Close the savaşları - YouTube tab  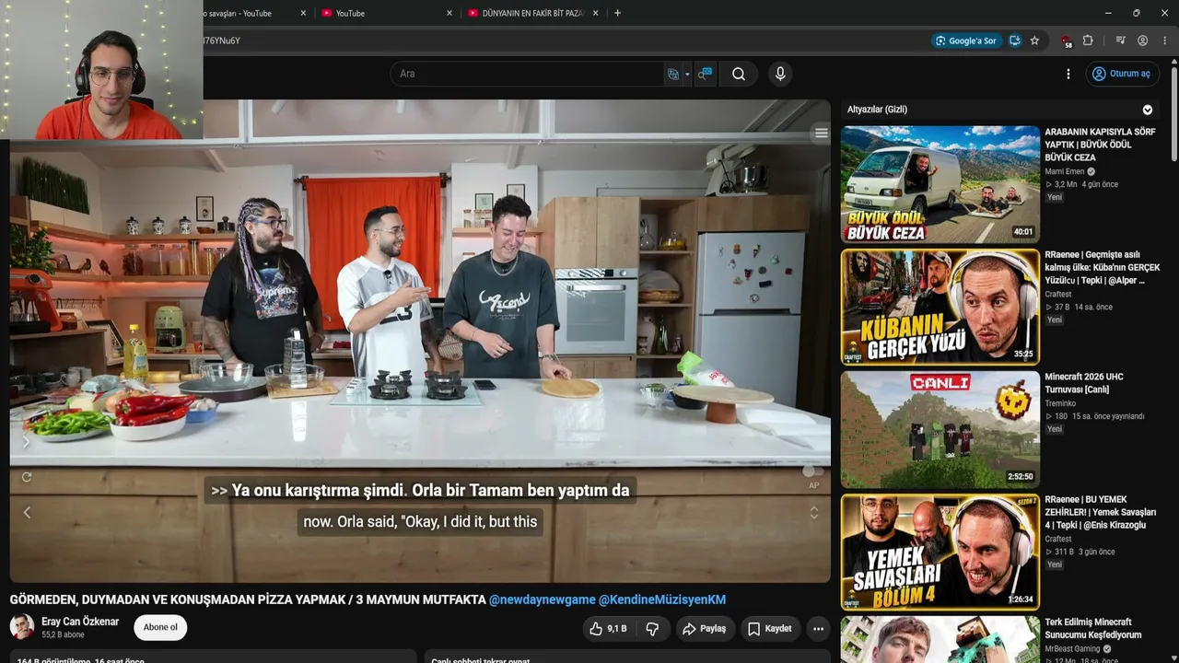click(x=303, y=13)
